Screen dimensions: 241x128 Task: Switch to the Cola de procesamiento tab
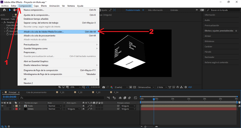tap(36, 92)
